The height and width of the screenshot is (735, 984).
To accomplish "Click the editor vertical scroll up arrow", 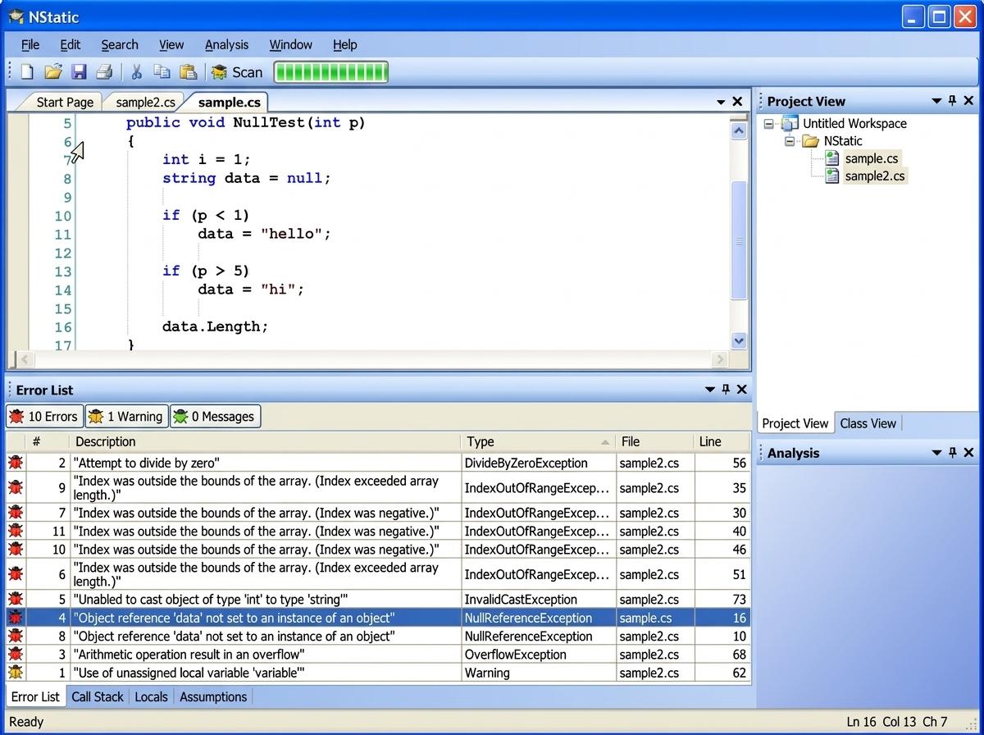I will coord(738,130).
